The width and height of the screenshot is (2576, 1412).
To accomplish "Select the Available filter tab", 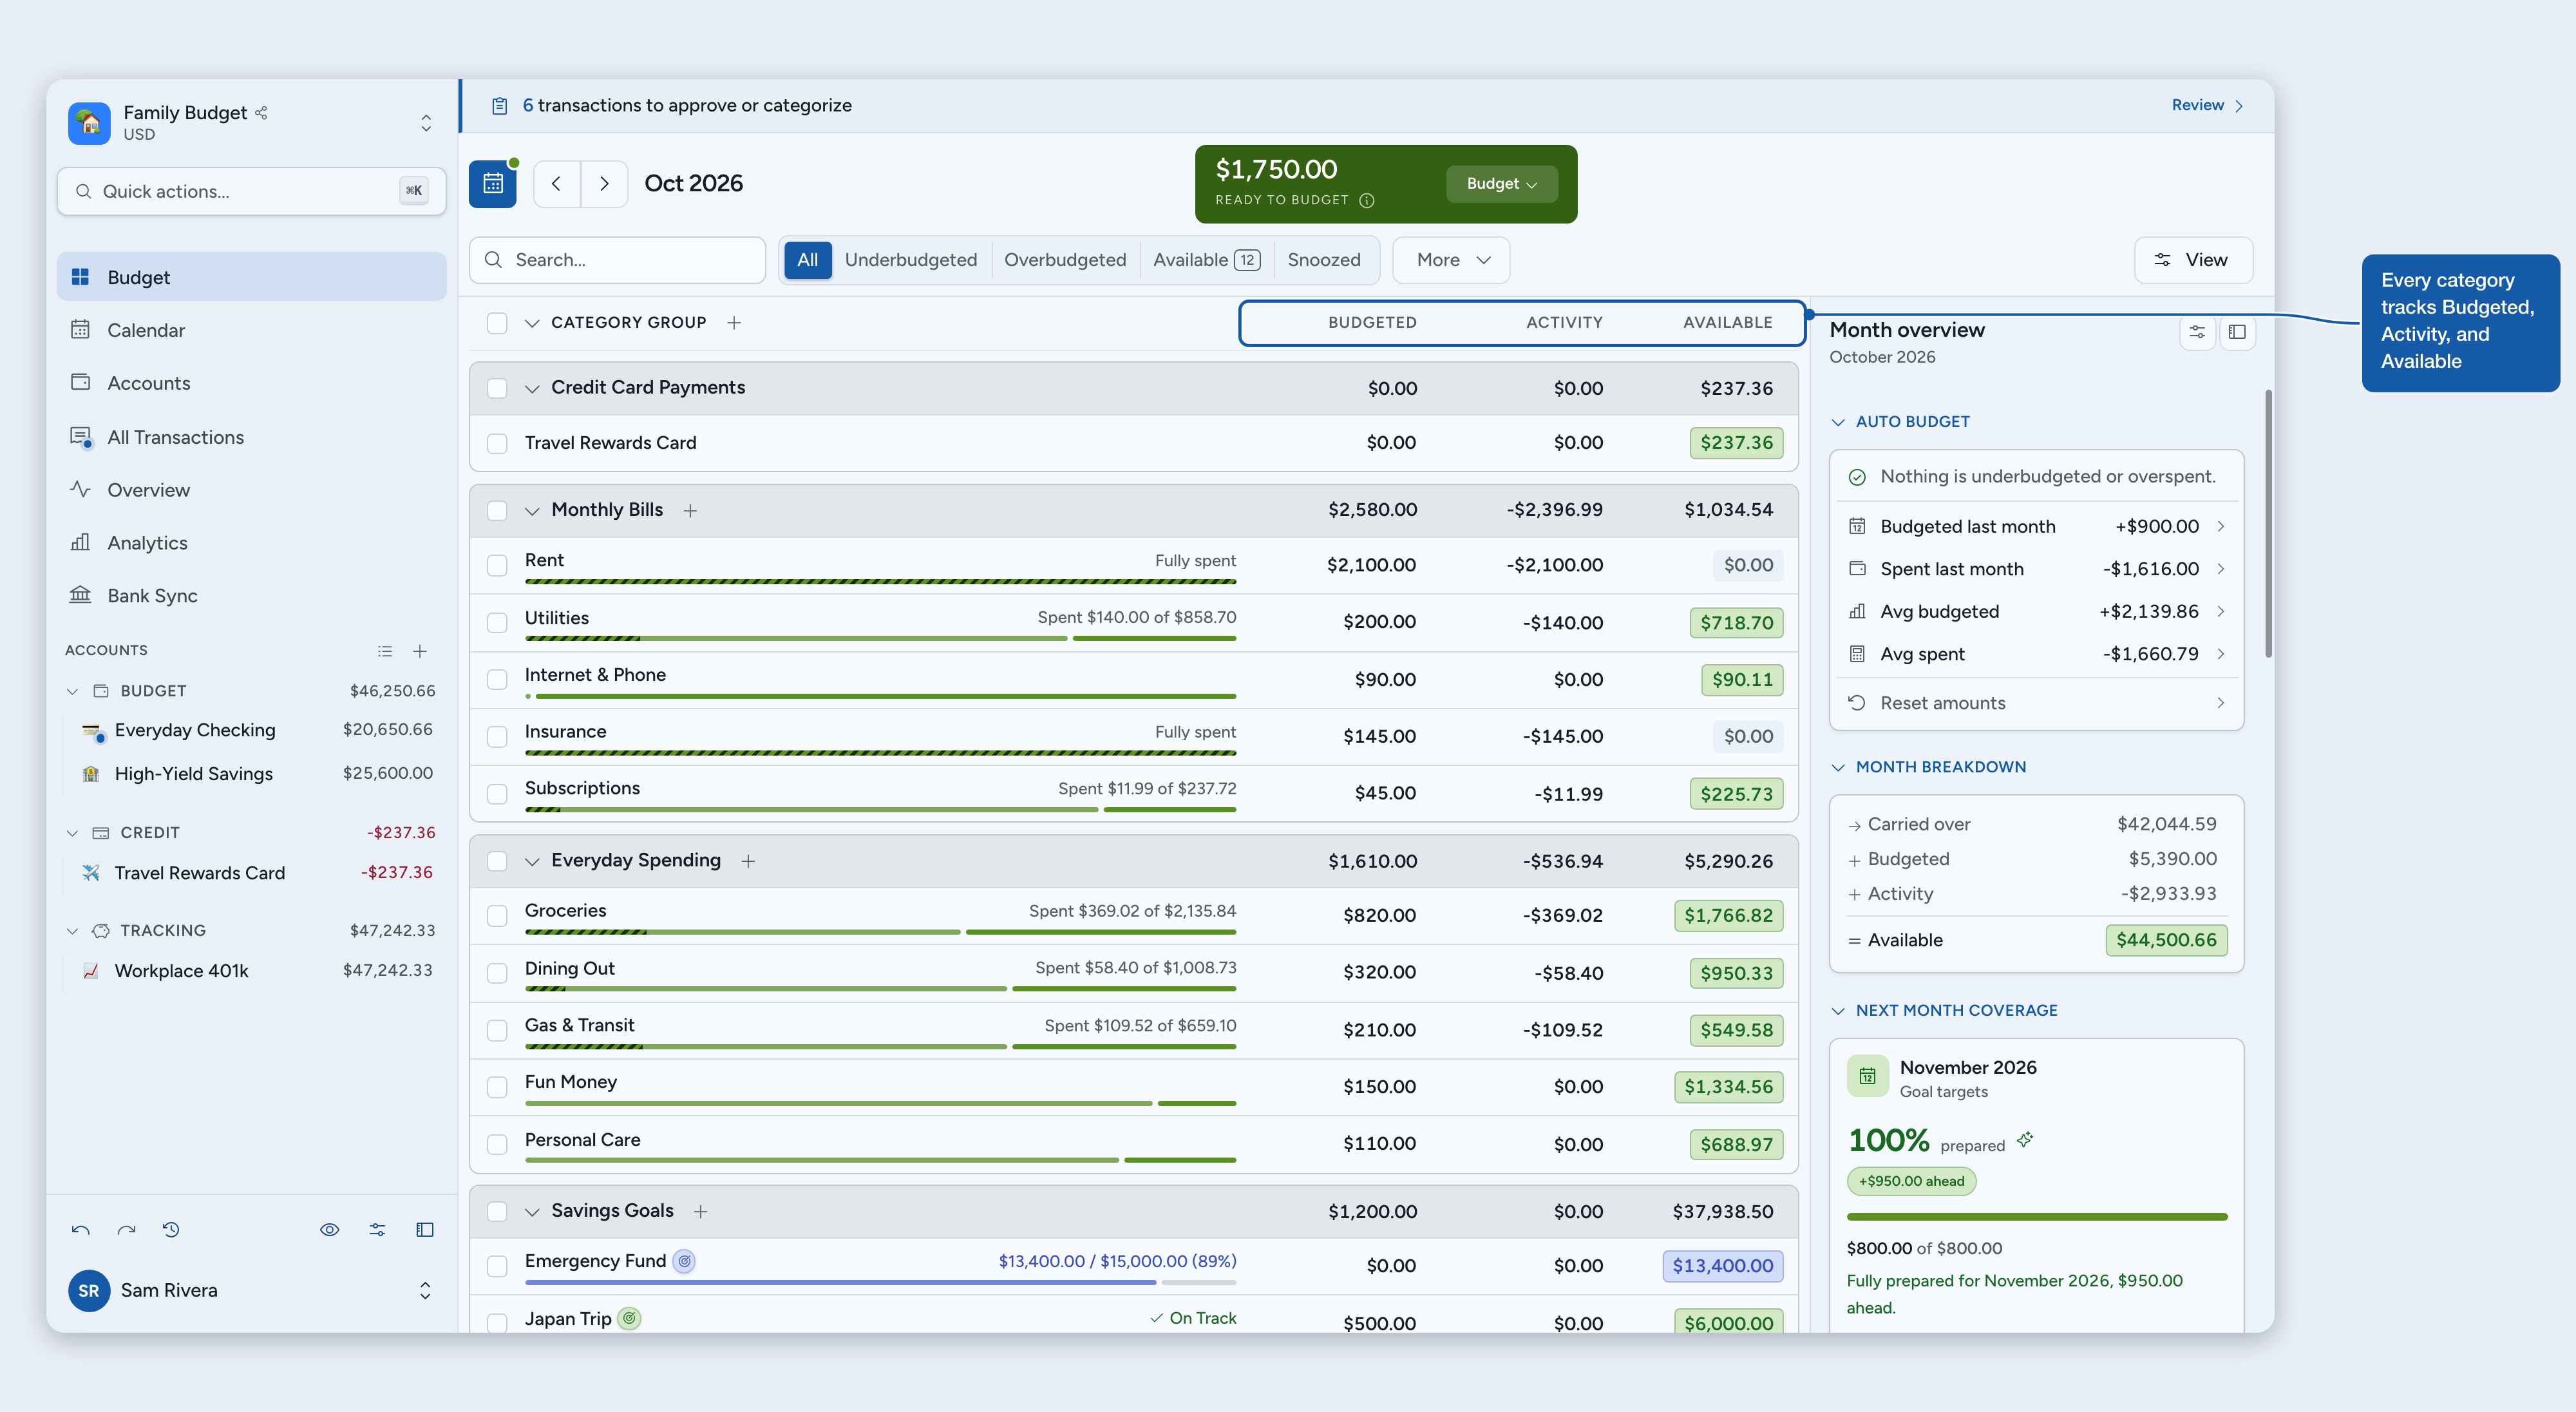I will click(x=1206, y=260).
